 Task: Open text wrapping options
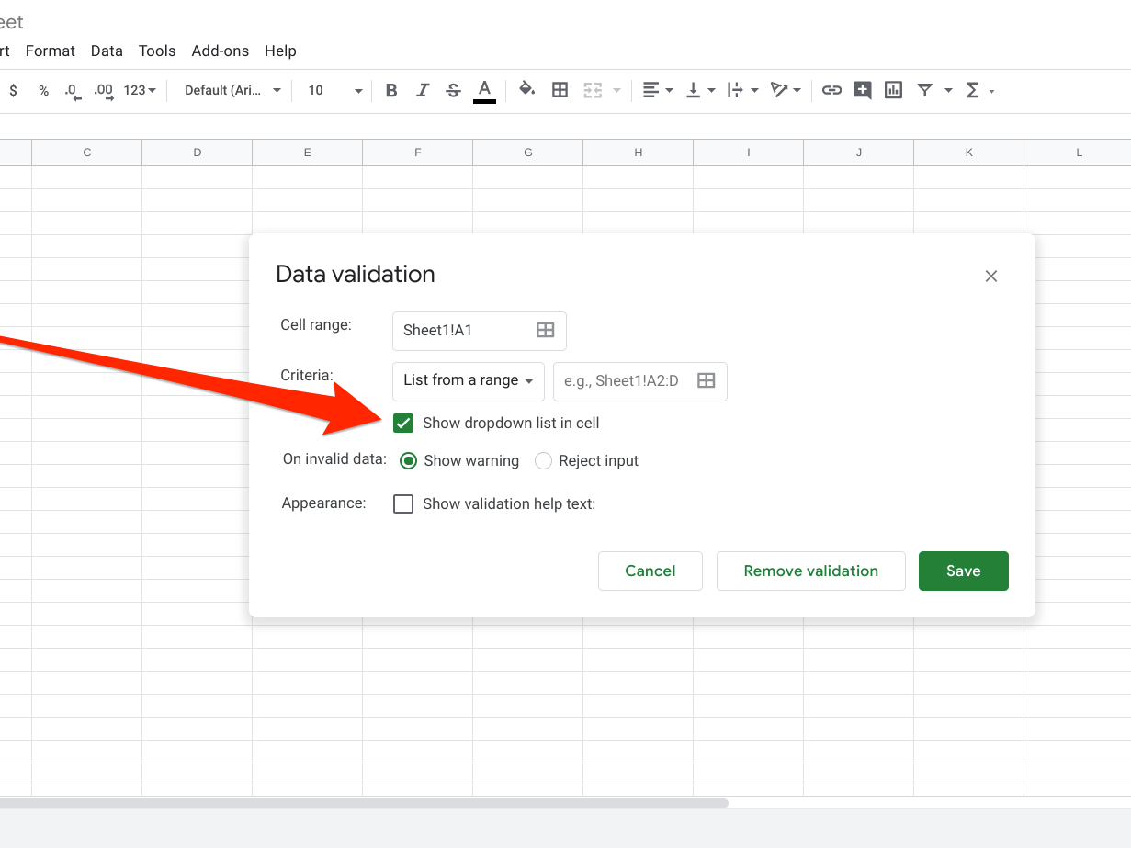point(741,90)
